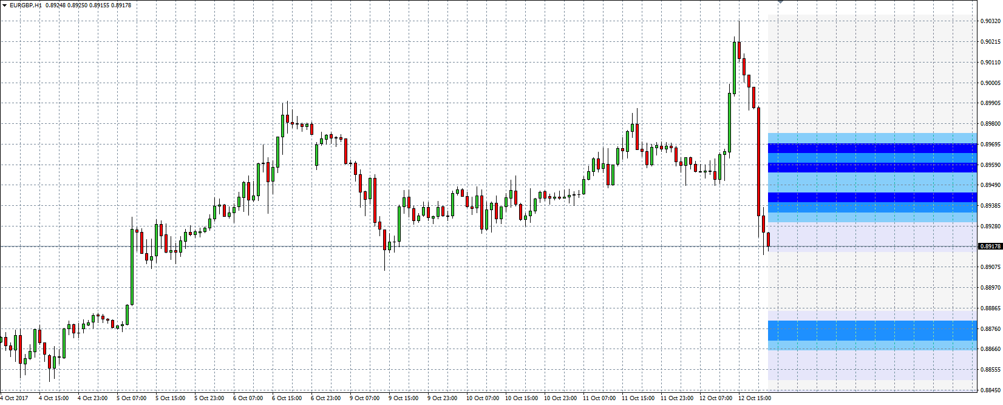
Task: Click price scale value 0.88865
Action: [991, 308]
